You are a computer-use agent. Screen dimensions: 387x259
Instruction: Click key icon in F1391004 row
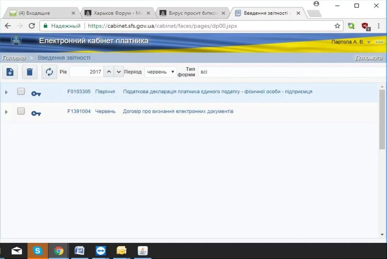click(36, 113)
